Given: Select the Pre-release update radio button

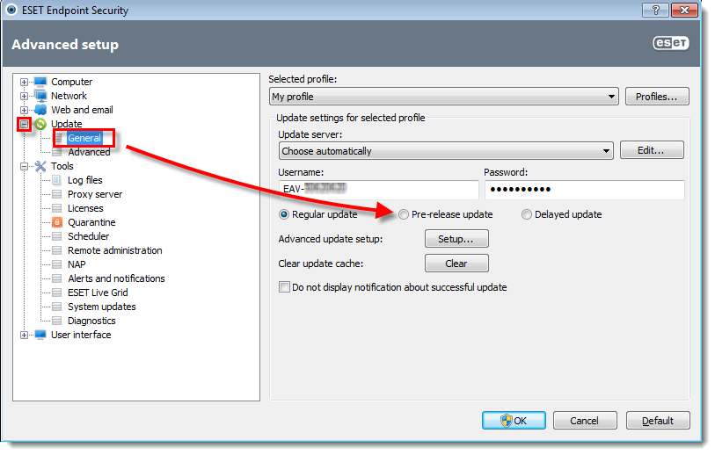Looking at the screenshot, I should pyautogui.click(x=404, y=214).
